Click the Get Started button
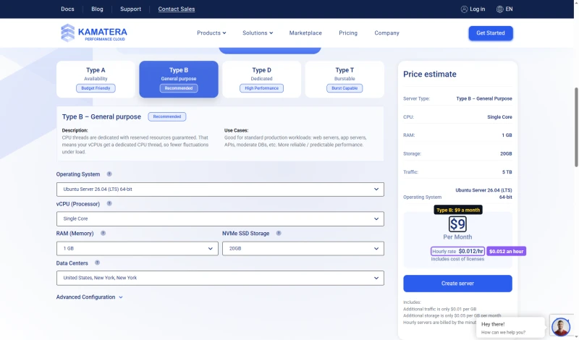 (491, 33)
